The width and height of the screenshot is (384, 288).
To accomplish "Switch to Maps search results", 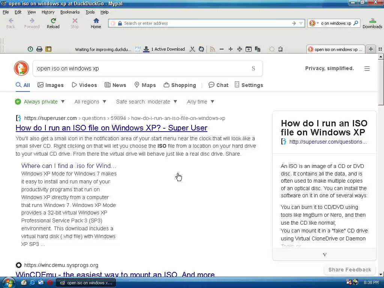I will (x=145, y=85).
